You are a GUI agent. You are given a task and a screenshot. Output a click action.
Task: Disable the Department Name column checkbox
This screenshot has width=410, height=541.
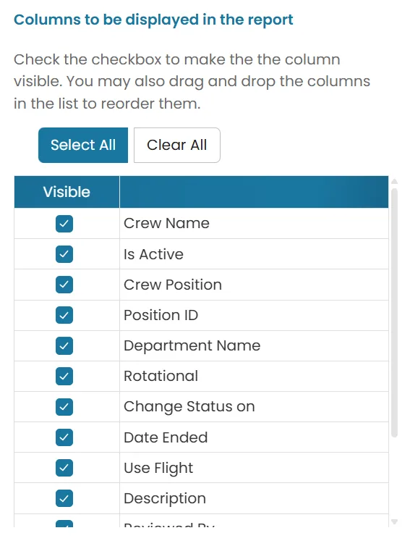pyautogui.click(x=64, y=345)
